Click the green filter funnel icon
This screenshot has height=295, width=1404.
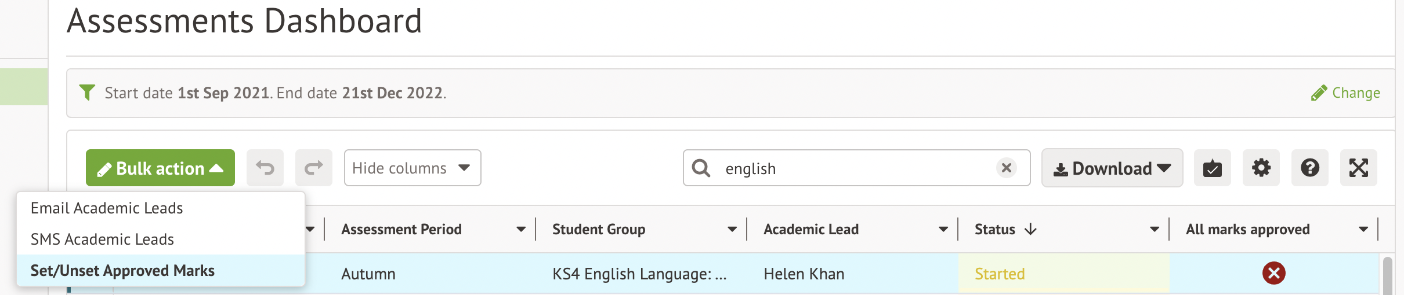[87, 93]
